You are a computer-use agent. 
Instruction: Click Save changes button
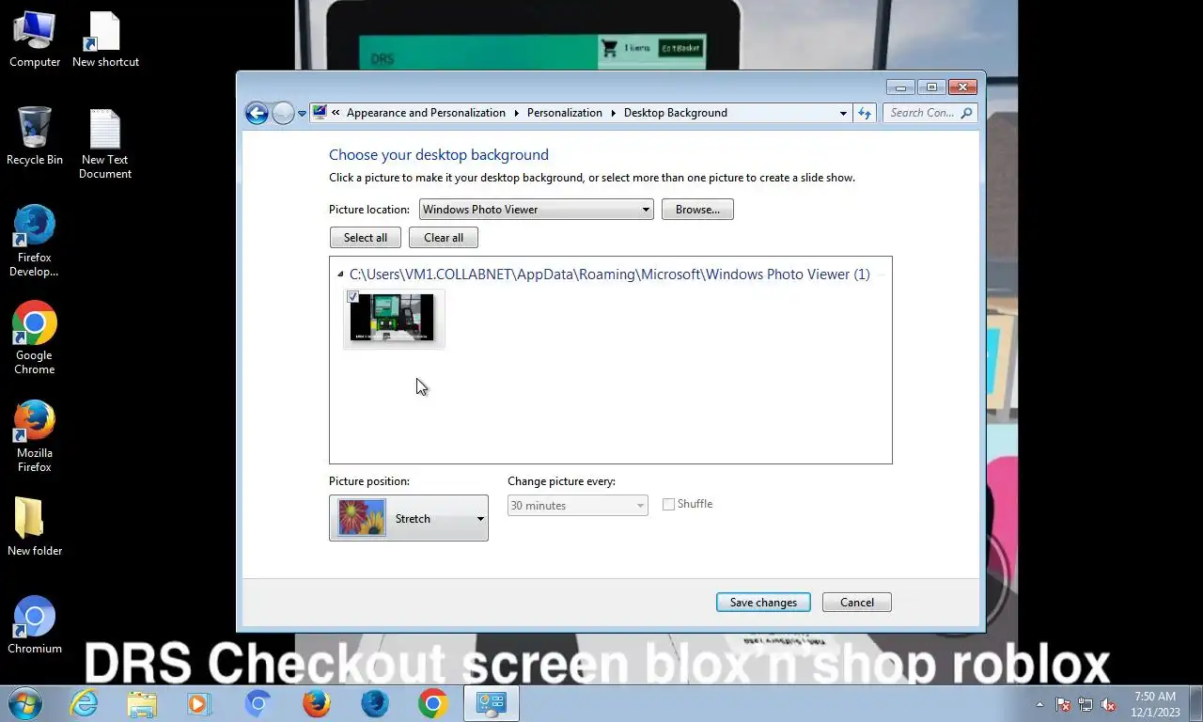click(763, 603)
